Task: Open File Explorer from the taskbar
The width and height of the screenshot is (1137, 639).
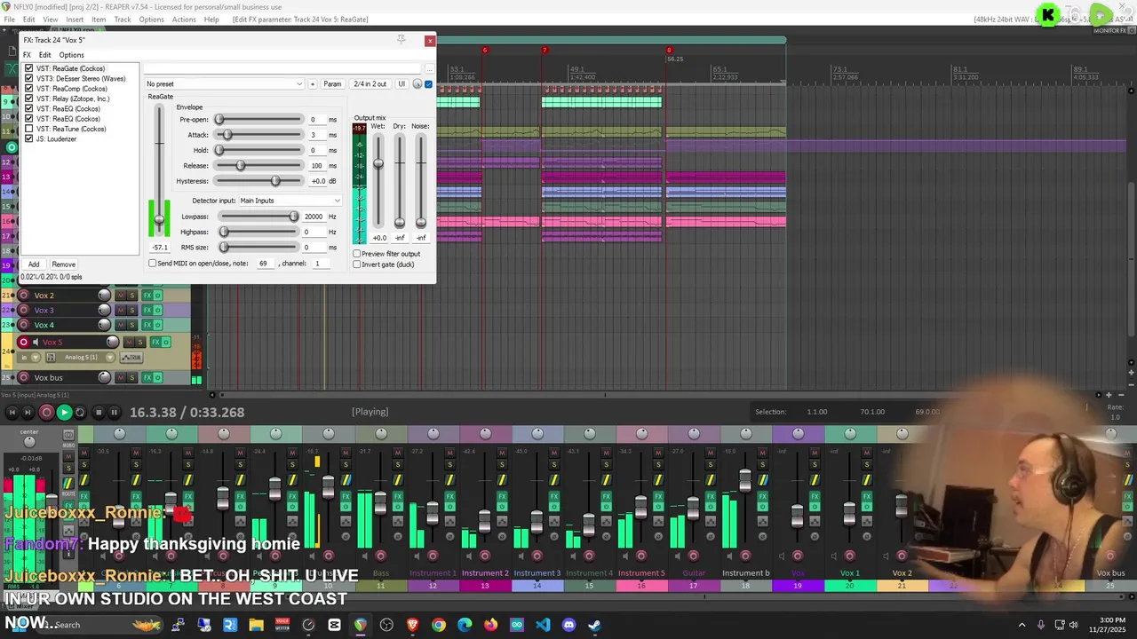Action: (256, 625)
